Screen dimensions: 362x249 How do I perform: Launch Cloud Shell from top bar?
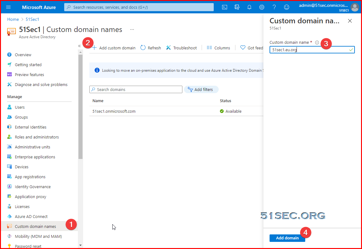point(224,7)
